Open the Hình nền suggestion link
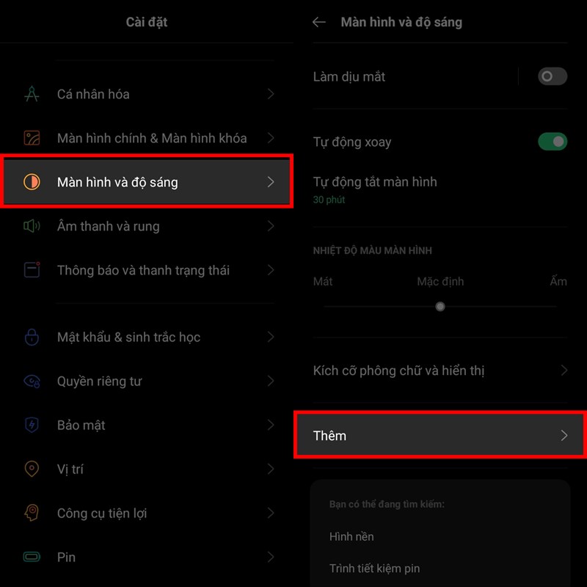 tap(351, 536)
